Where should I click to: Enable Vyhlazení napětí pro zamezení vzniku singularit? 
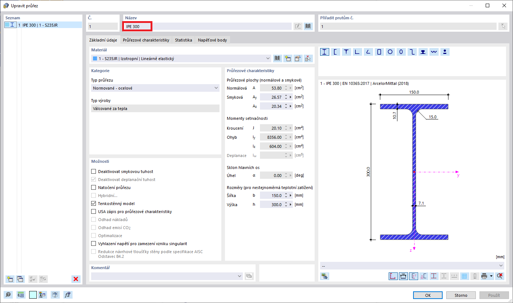click(94, 244)
